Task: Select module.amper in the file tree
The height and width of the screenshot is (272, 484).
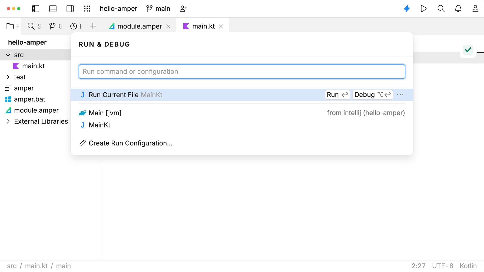Action: tap(36, 110)
